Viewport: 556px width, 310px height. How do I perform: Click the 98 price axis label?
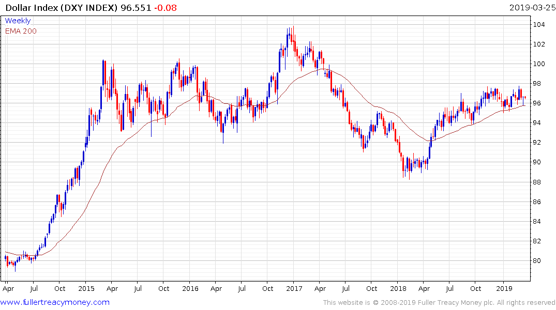coord(537,84)
